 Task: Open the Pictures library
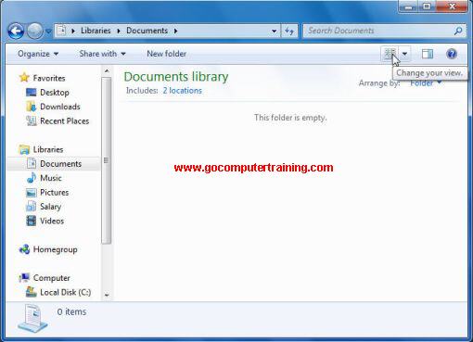coord(54,192)
